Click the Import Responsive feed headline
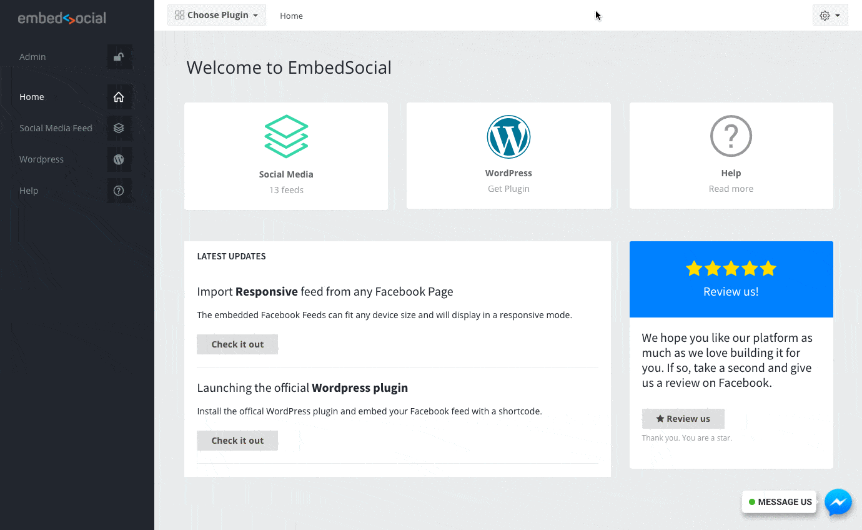Viewport: 862px width, 530px height. click(325, 292)
